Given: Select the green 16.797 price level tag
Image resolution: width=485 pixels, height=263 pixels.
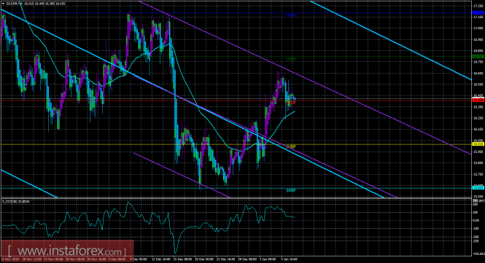Looking at the screenshot, I should [x=478, y=57].
